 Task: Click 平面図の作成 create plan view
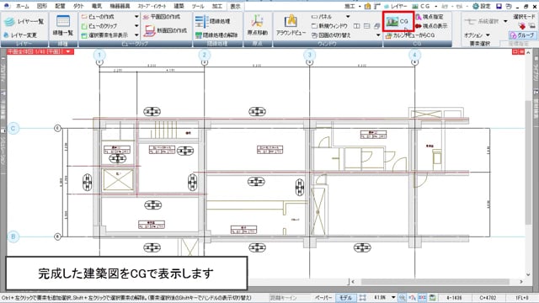point(161,17)
